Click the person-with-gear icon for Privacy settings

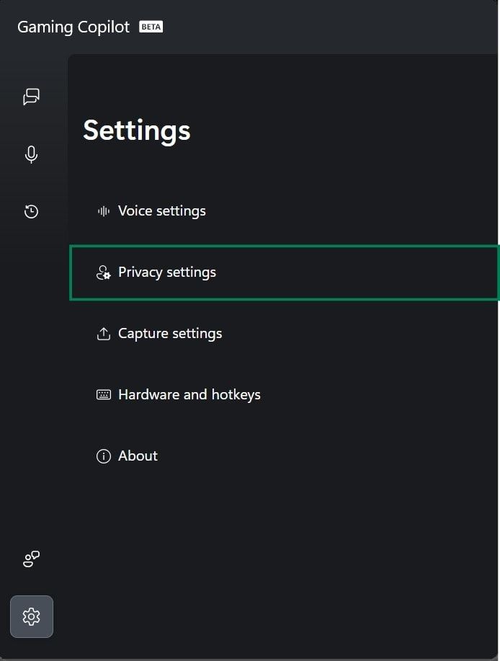103,272
